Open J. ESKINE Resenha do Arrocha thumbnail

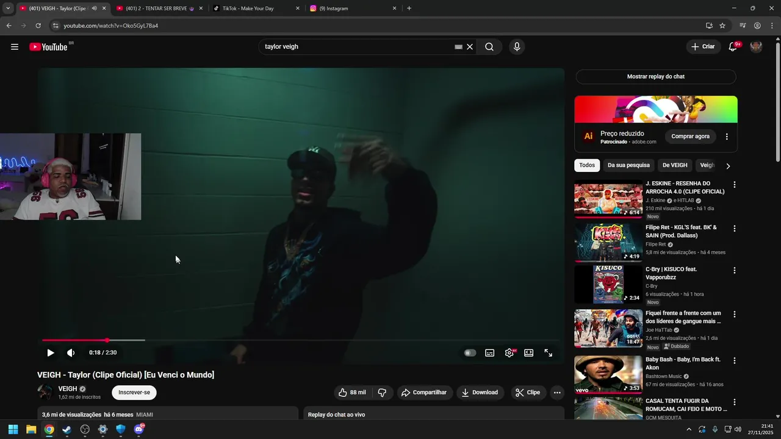click(608, 201)
